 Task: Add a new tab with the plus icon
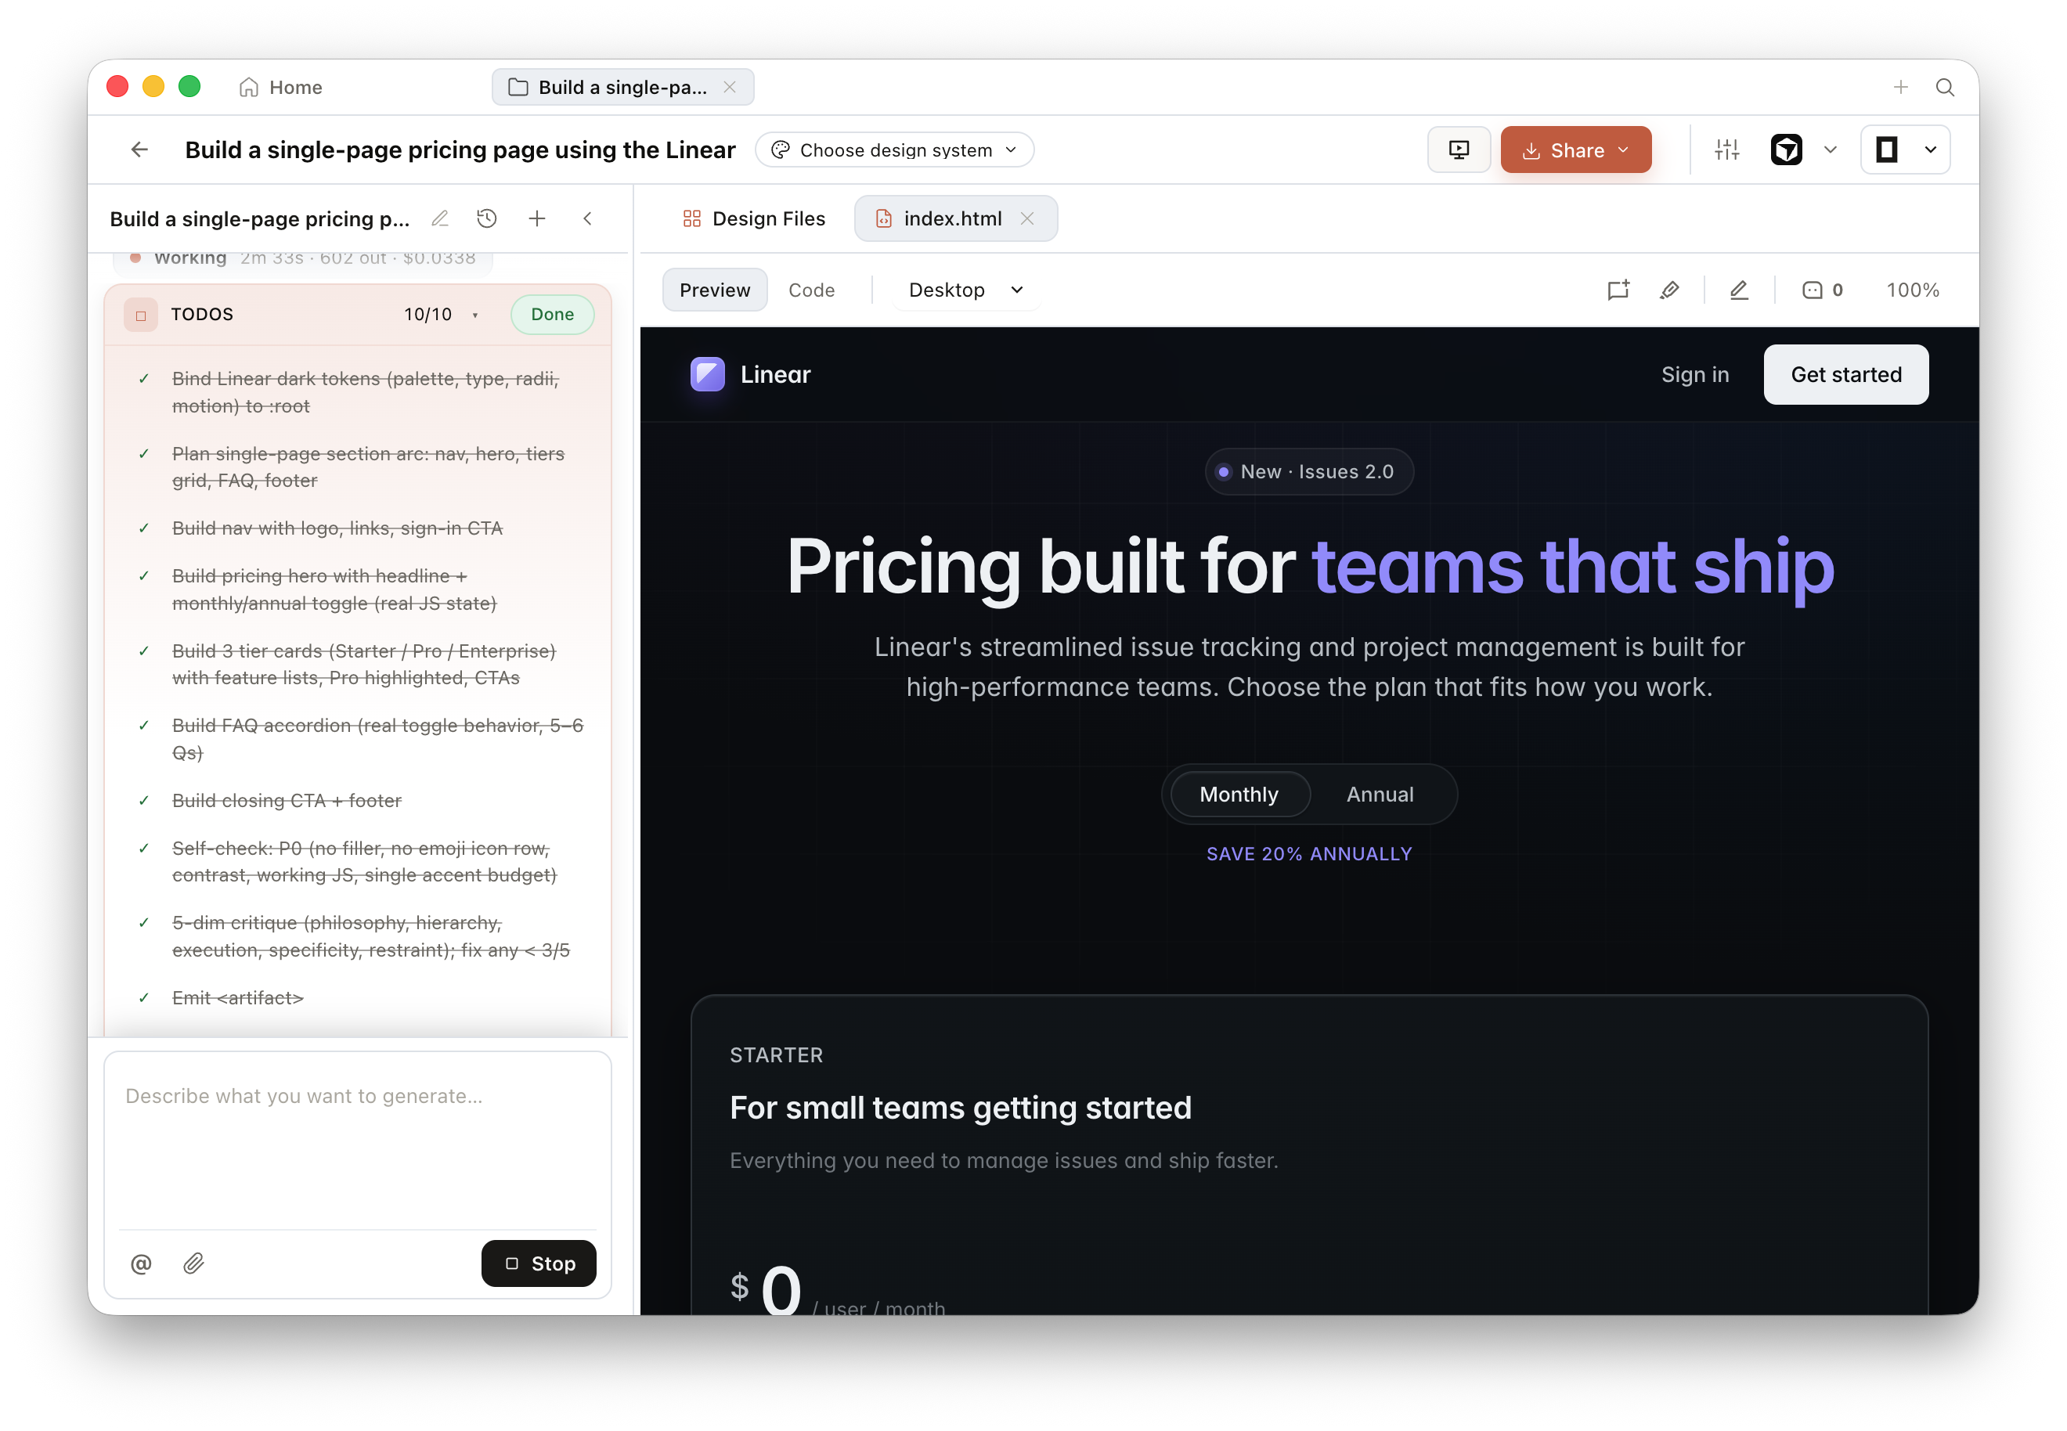point(1900,87)
